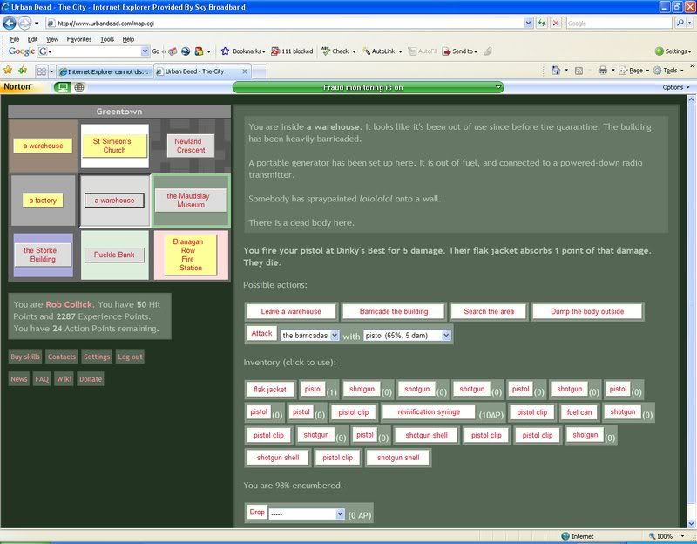Click the zoom level magnifier in status bar
697x544 pixels.
[x=652, y=536]
